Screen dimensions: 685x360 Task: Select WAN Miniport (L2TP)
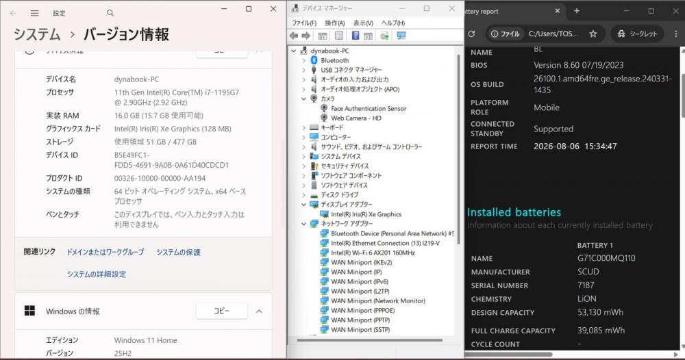[360, 291]
